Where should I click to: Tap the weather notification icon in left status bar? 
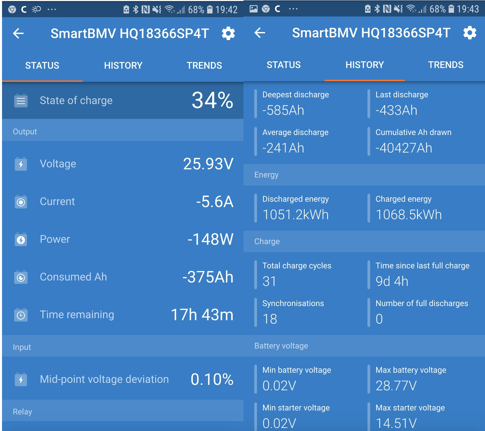coord(36,9)
